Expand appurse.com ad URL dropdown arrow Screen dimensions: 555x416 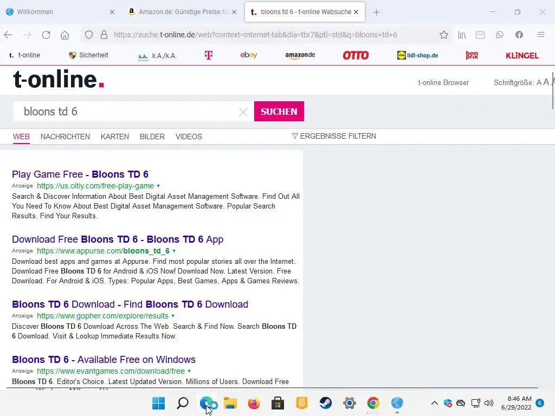[x=174, y=251]
